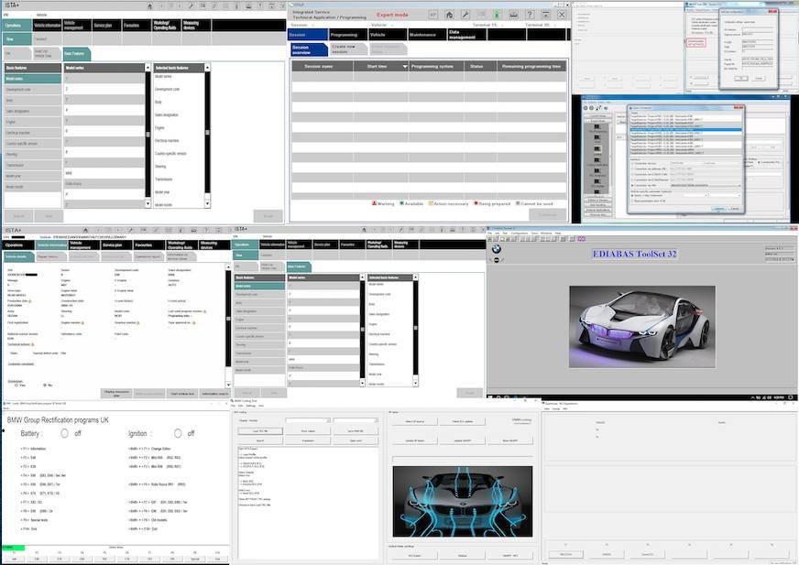Click the keyboard icon left of ISTA/P home

point(432,15)
